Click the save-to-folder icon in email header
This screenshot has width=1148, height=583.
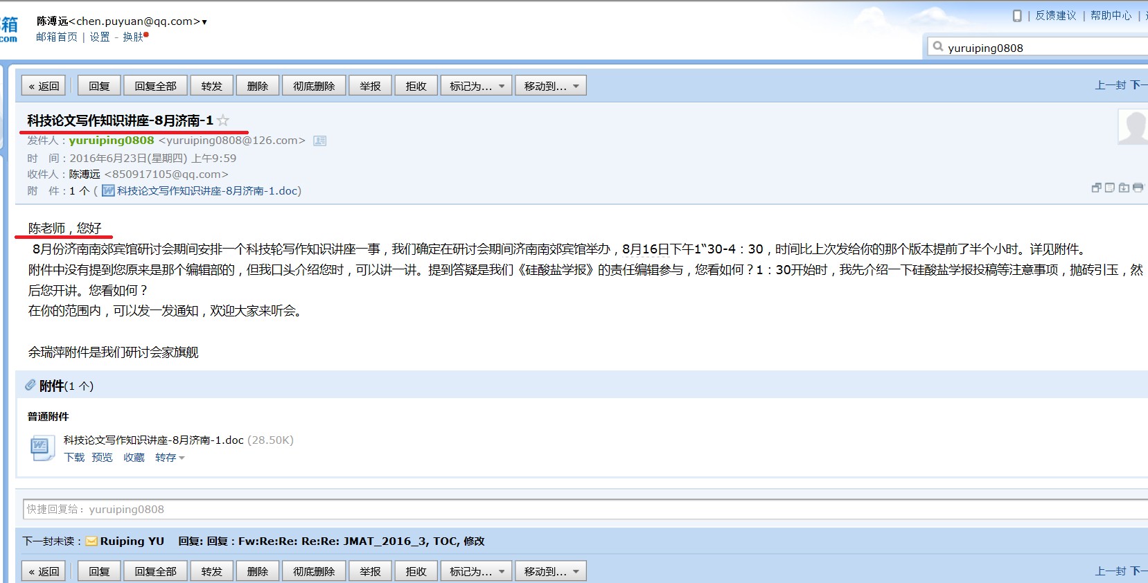[x=1124, y=188]
